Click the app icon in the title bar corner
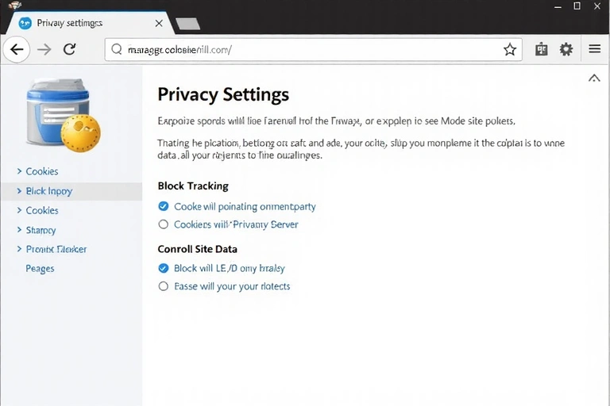Image resolution: width=610 pixels, height=406 pixels. (14, 5)
